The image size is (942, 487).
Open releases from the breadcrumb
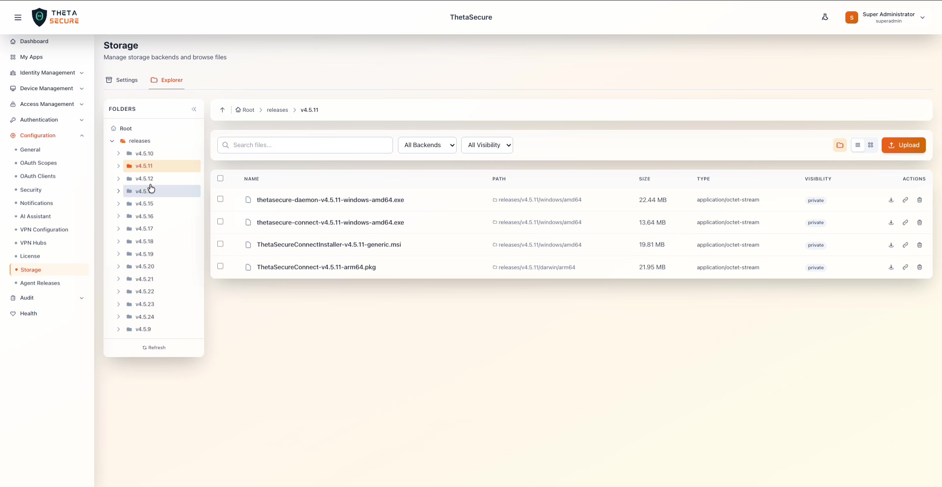point(278,110)
